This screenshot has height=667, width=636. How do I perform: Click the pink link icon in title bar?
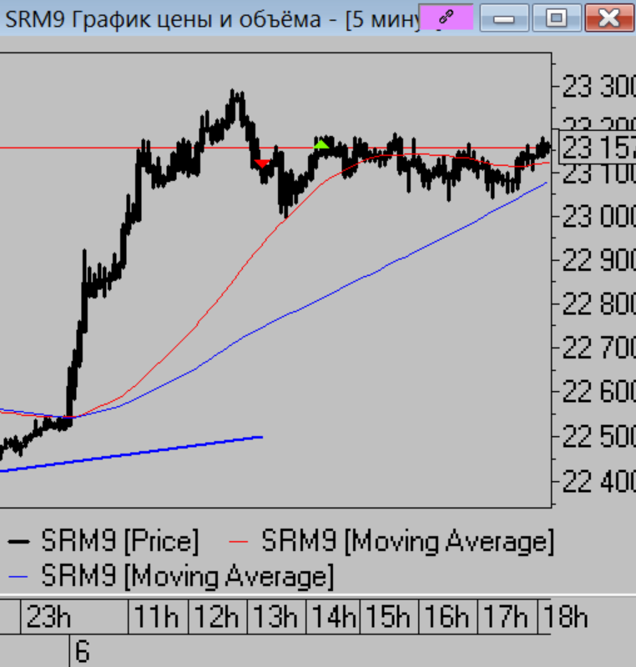(x=447, y=18)
